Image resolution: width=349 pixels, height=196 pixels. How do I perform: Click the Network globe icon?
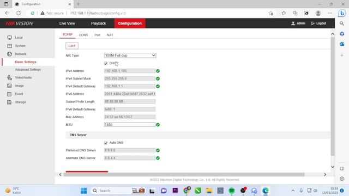coord(9,54)
